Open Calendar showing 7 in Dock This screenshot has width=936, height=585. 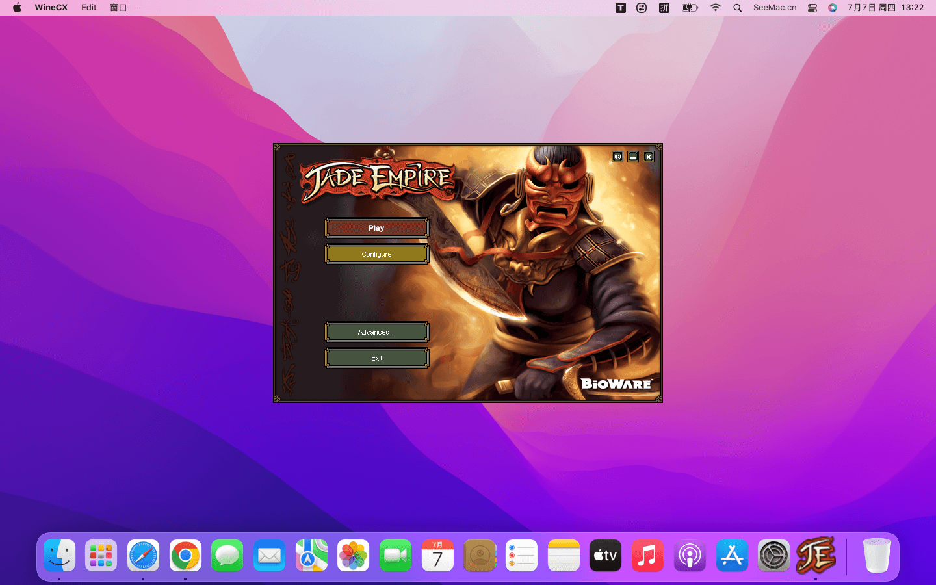point(437,556)
